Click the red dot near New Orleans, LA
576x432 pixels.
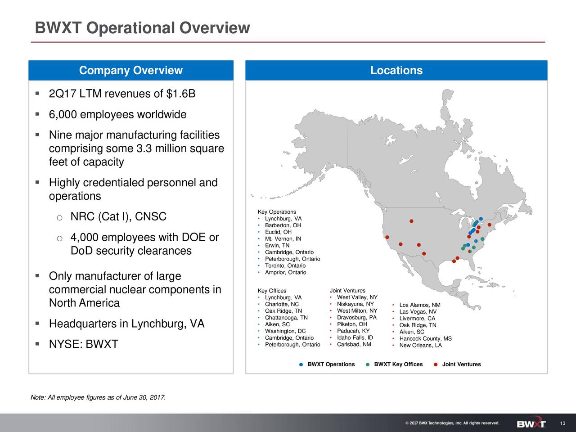click(454, 262)
